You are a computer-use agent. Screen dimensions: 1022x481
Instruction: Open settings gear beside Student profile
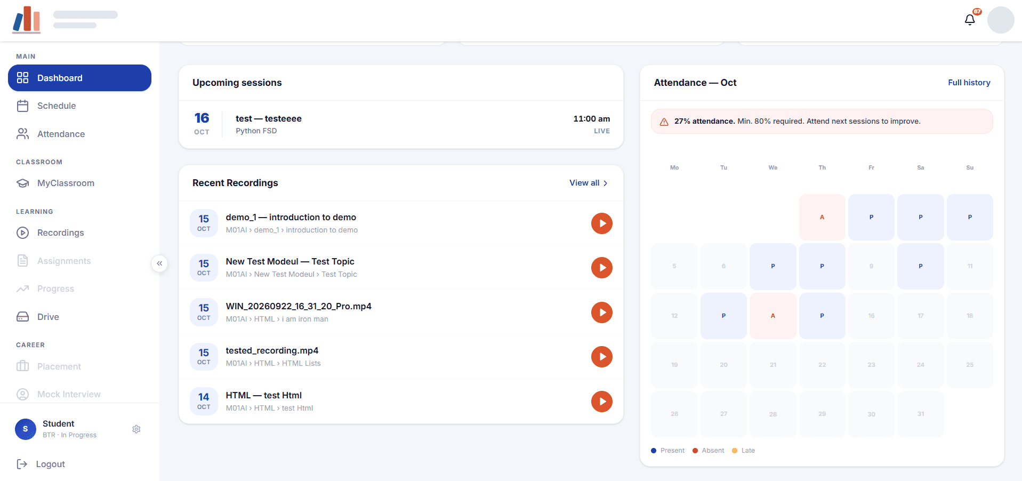tap(136, 429)
